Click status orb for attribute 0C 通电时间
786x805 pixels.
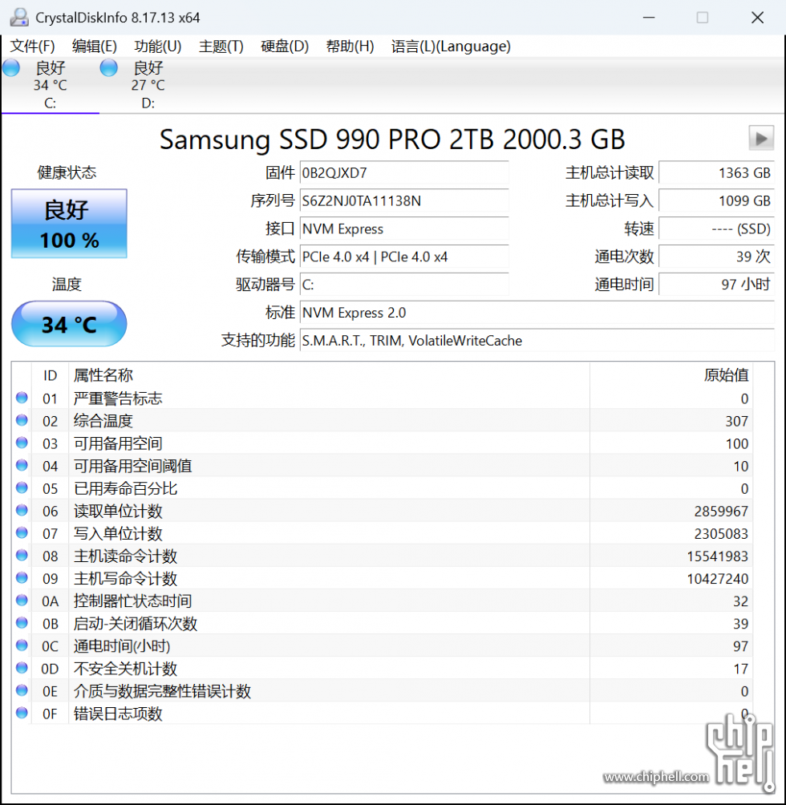point(22,645)
